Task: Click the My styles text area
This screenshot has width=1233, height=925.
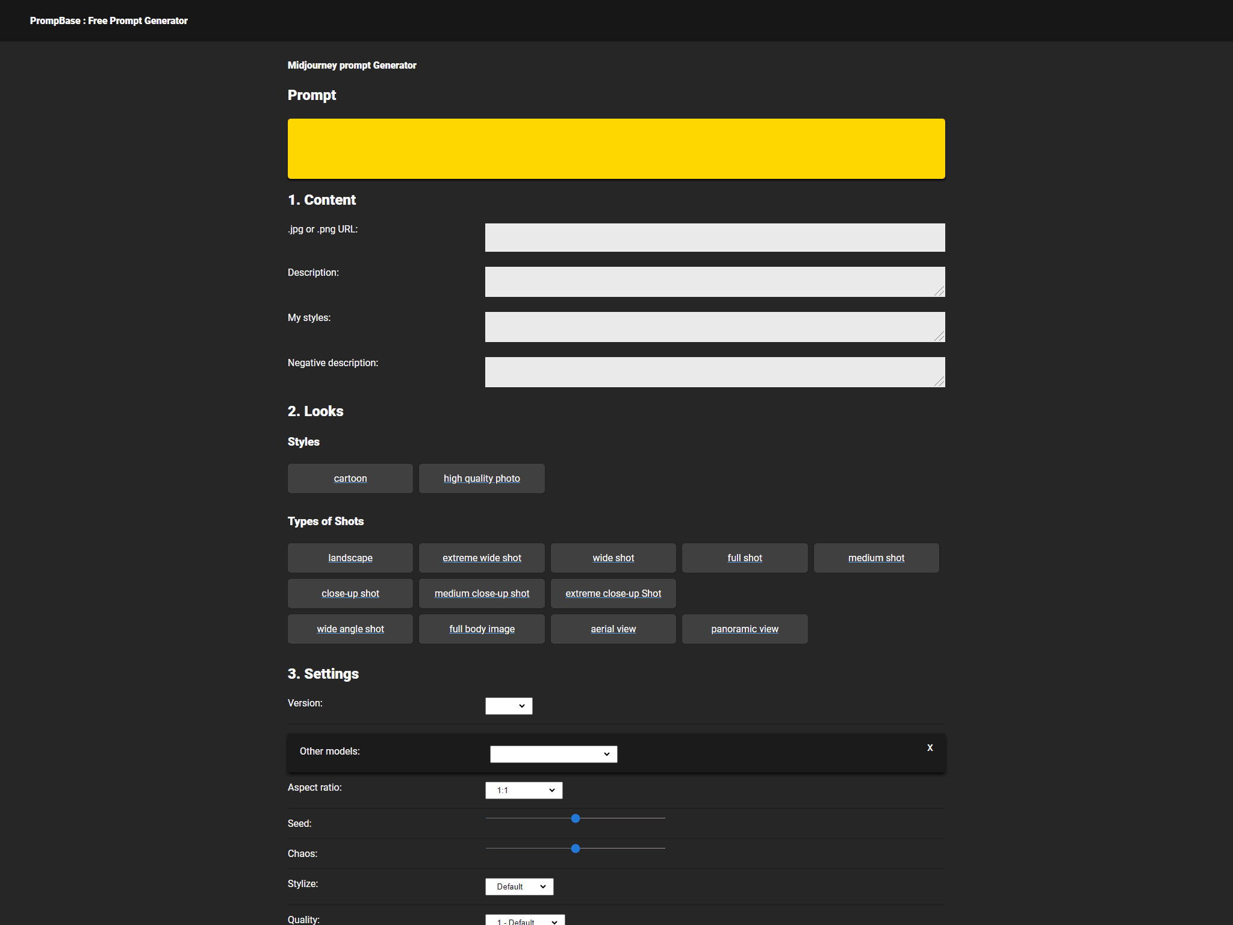Action: (x=715, y=327)
